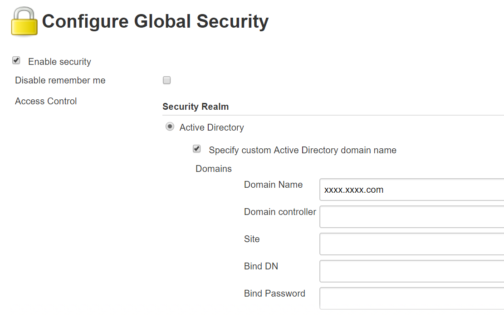Click the Specify custom Active Directory label text
The image size is (504, 317).
(x=303, y=150)
